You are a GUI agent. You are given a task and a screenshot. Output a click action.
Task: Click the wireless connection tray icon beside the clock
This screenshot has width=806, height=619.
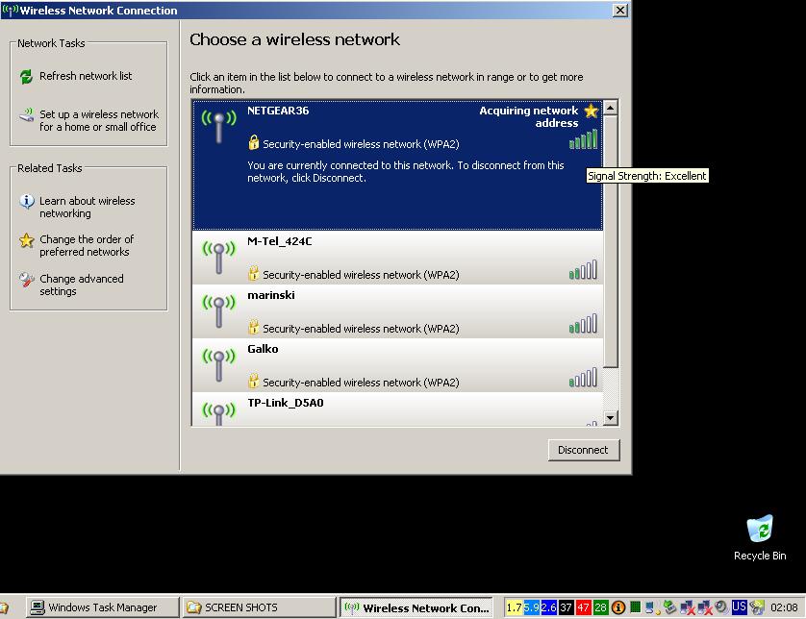click(757, 607)
